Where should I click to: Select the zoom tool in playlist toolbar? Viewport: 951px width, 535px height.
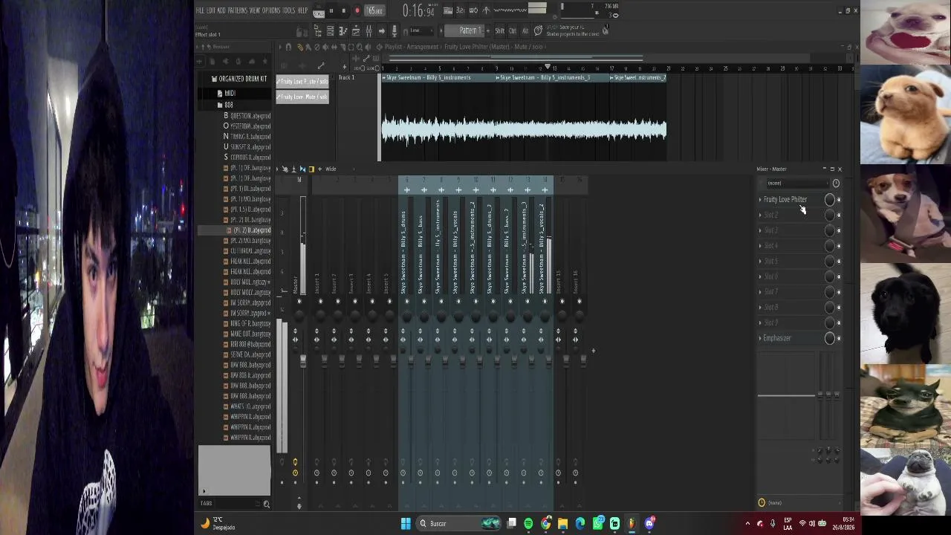(359, 47)
